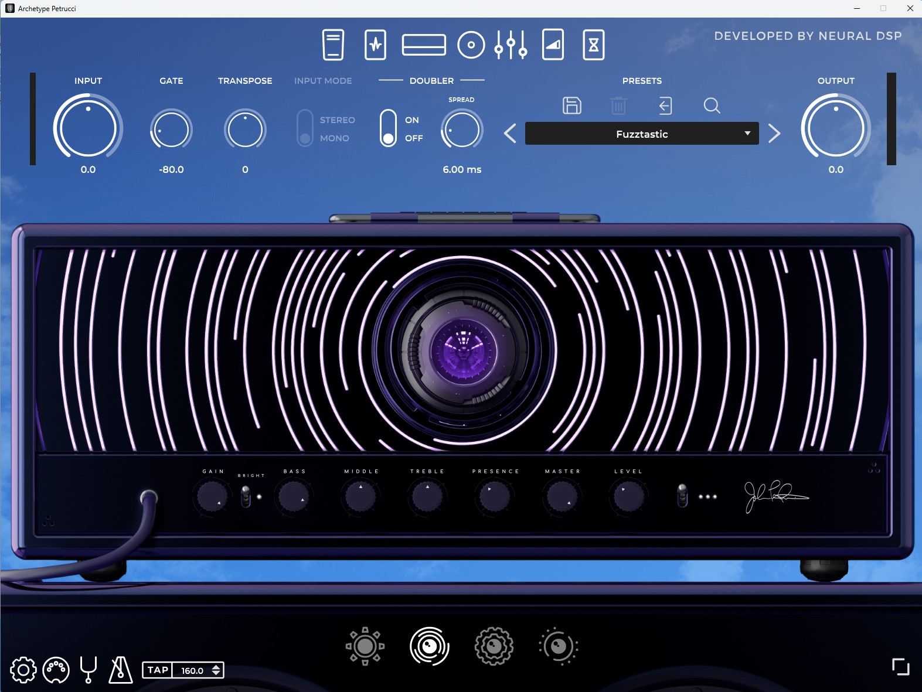Click the amp LEVEL knob
Viewport: 922px width, 692px height.
click(628, 497)
